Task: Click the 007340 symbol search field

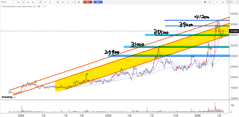Action: point(6,2)
